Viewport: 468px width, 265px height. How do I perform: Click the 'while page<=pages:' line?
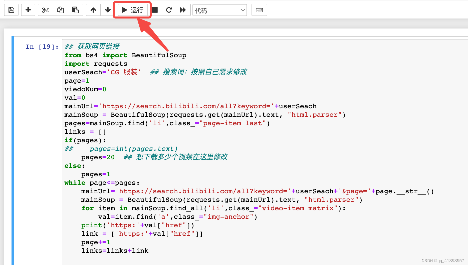coord(102,183)
